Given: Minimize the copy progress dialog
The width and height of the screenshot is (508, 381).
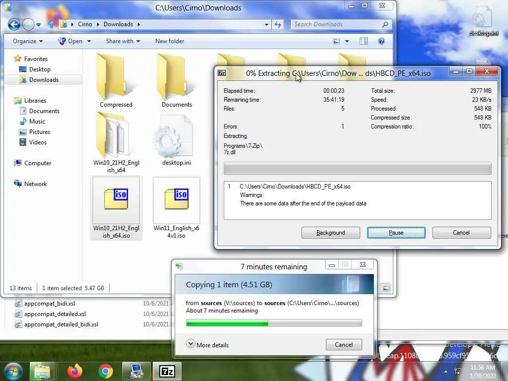Looking at the screenshot, I should 332,265.
